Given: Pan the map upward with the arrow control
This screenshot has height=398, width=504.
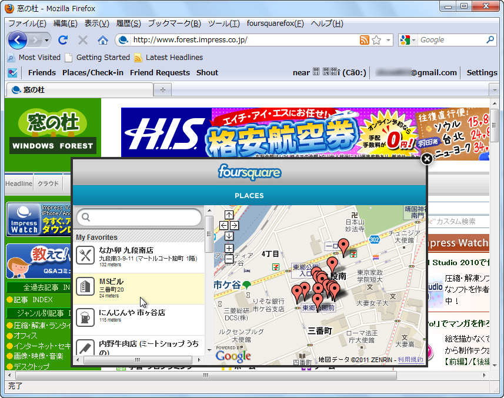Looking at the screenshot, I should click(229, 215).
